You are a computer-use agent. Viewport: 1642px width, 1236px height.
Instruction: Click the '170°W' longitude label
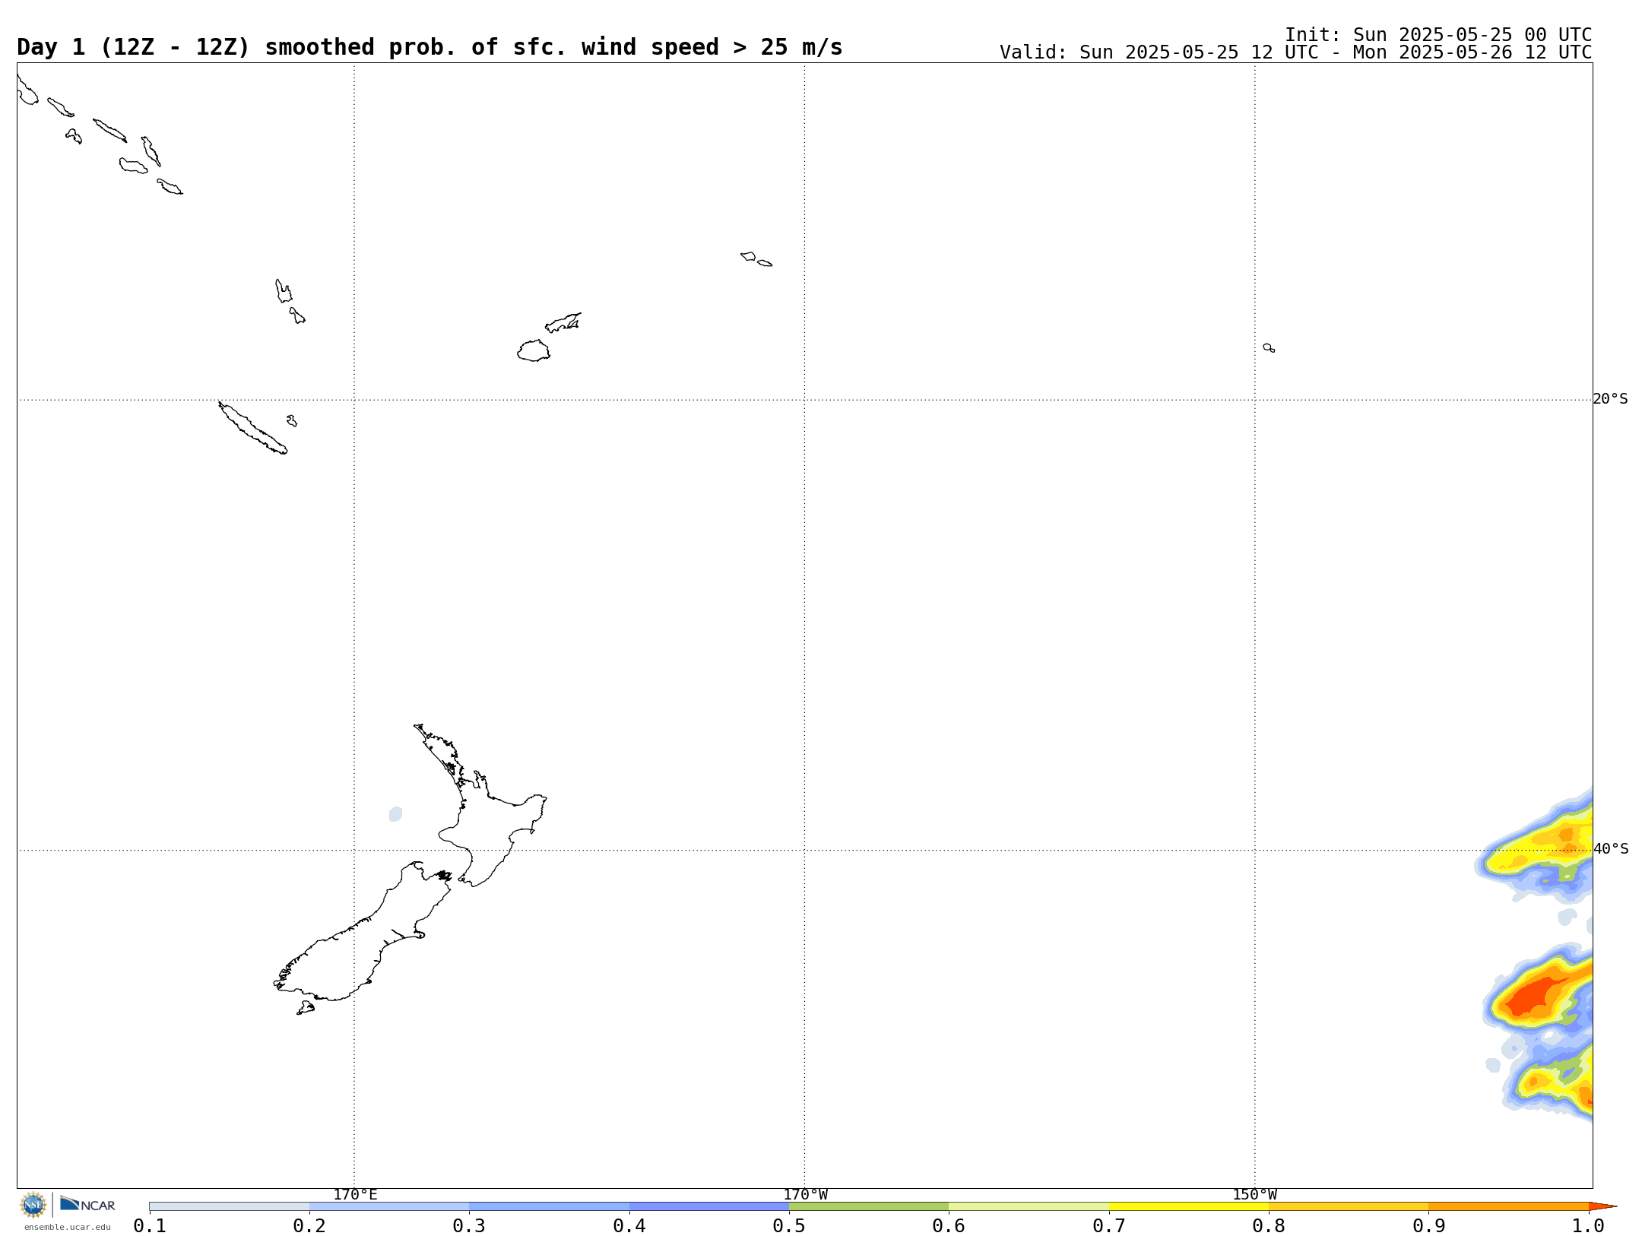coord(805,1194)
